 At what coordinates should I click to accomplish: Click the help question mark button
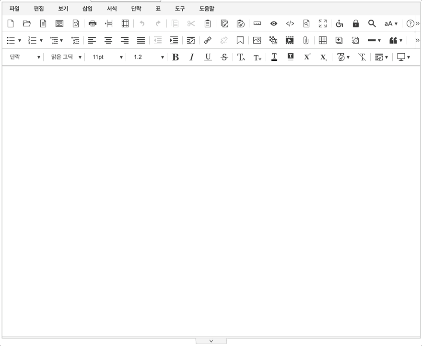point(410,23)
